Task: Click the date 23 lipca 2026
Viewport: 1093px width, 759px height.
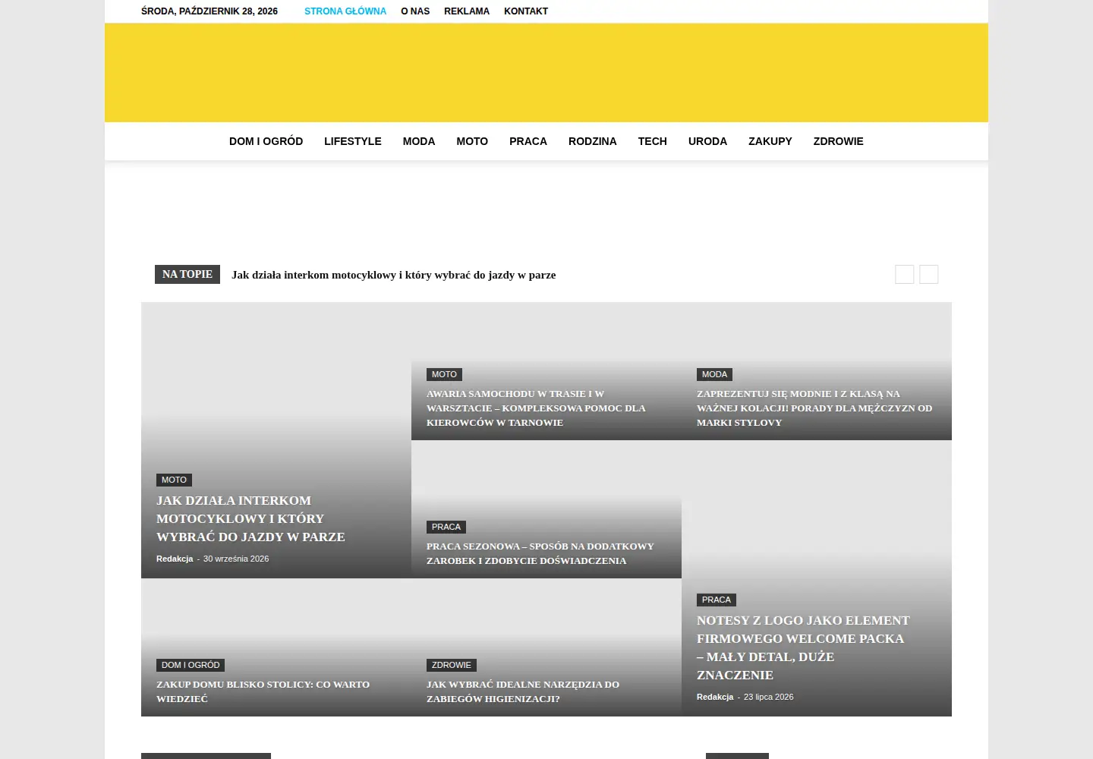Action: 769,697
